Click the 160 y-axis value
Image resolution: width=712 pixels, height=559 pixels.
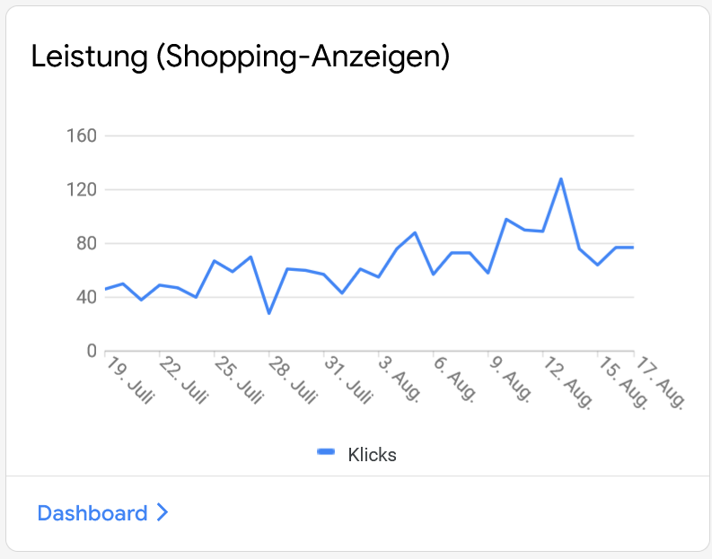point(82,135)
